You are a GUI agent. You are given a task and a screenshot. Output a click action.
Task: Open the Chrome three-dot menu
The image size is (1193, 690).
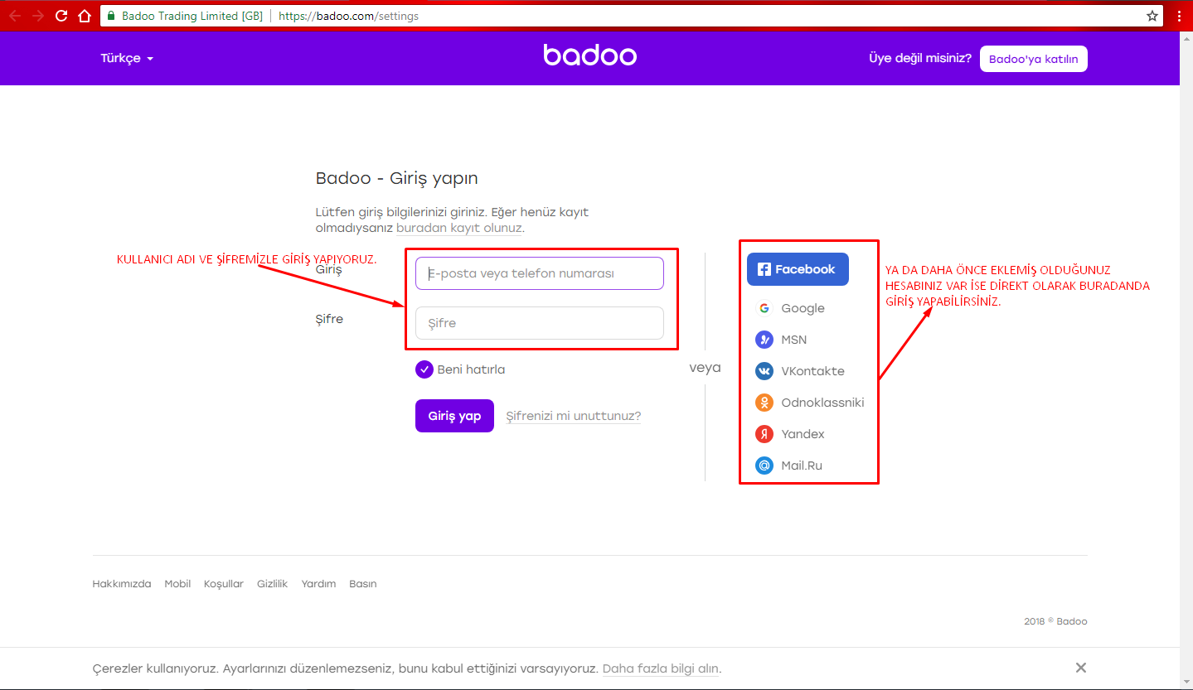click(1179, 16)
